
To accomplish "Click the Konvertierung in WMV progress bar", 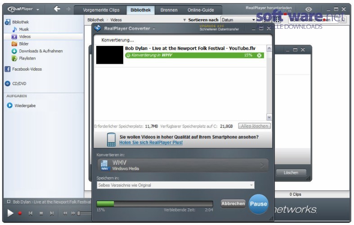I will [x=194, y=55].
